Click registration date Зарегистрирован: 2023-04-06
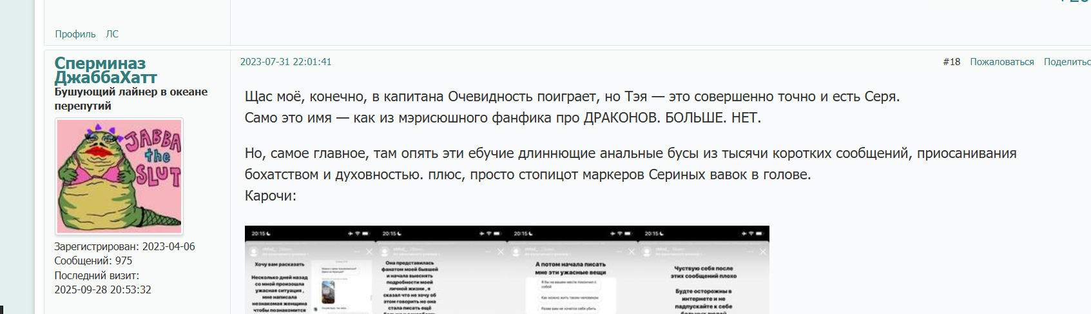The width and height of the screenshot is (1091, 314). (x=124, y=246)
